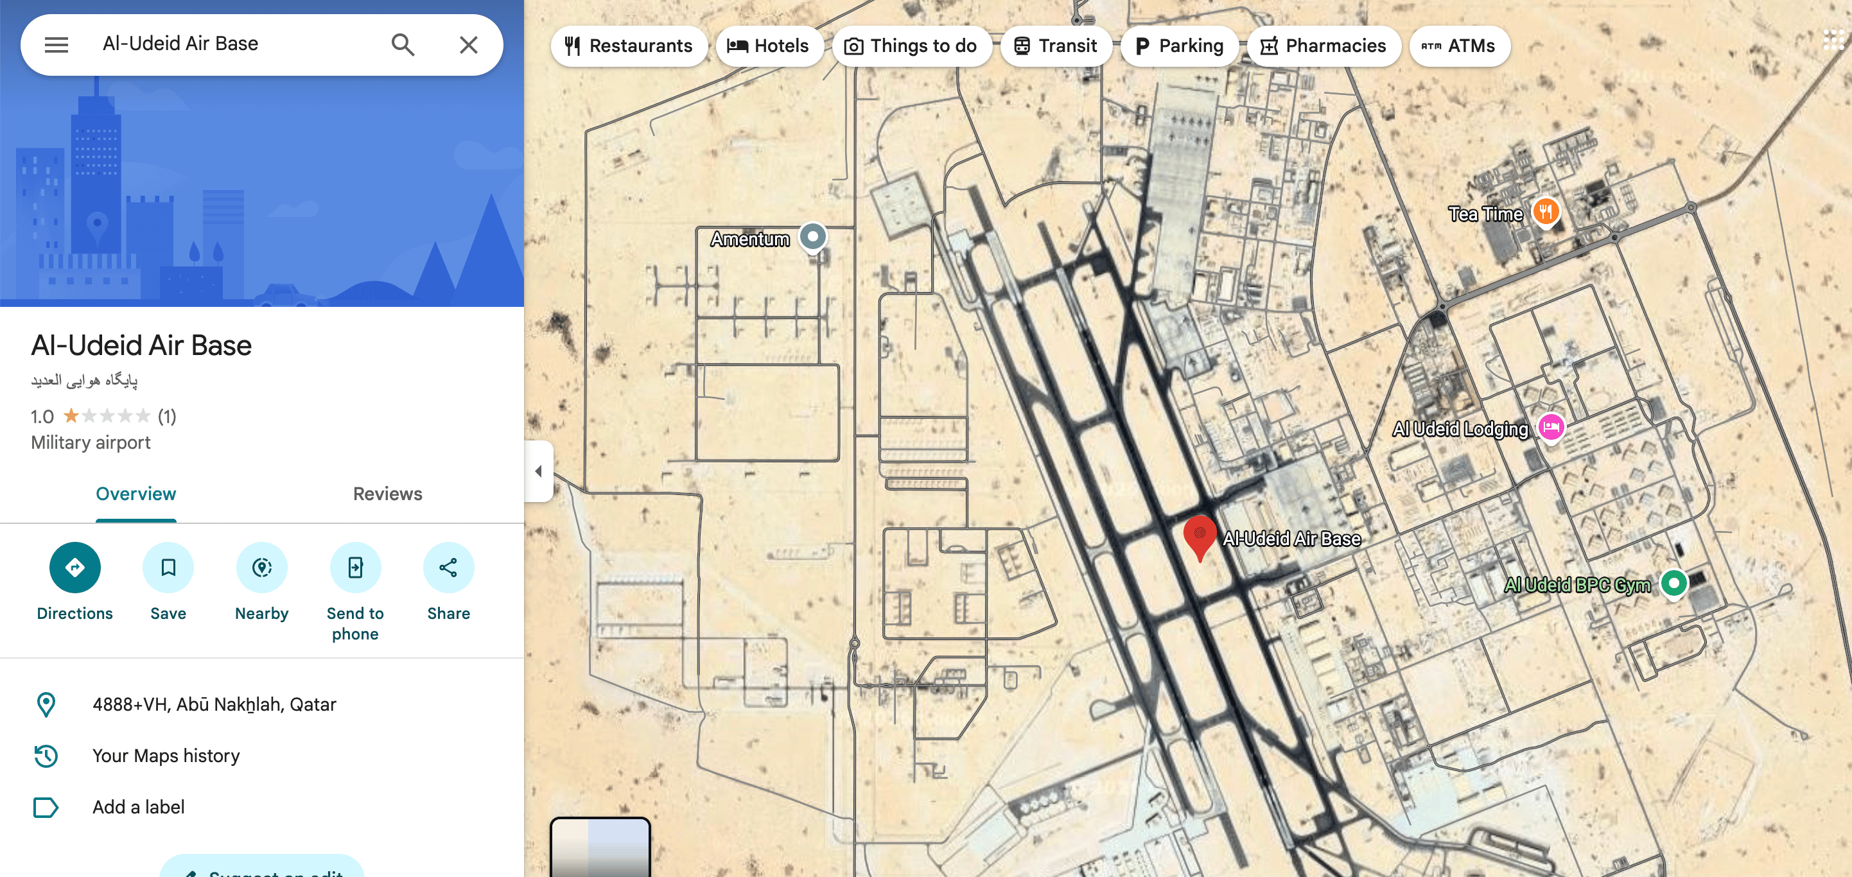Select the Al Udeid Lodging hotel pin
Image resolution: width=1852 pixels, height=877 pixels.
pos(1551,428)
